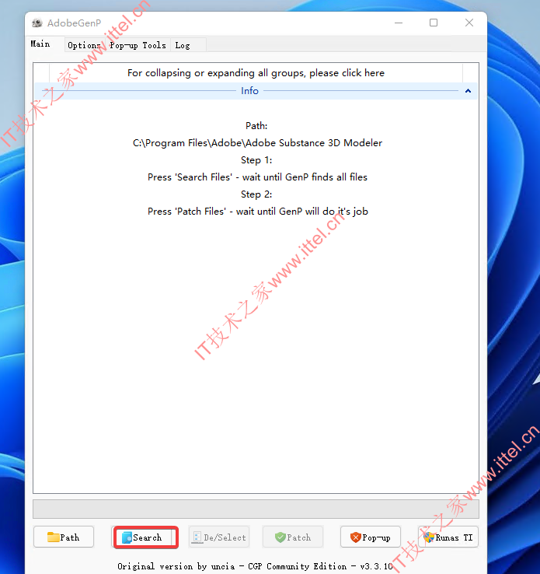Click the Pop-up button
Viewport: 540px width, 574px height.
coord(371,537)
